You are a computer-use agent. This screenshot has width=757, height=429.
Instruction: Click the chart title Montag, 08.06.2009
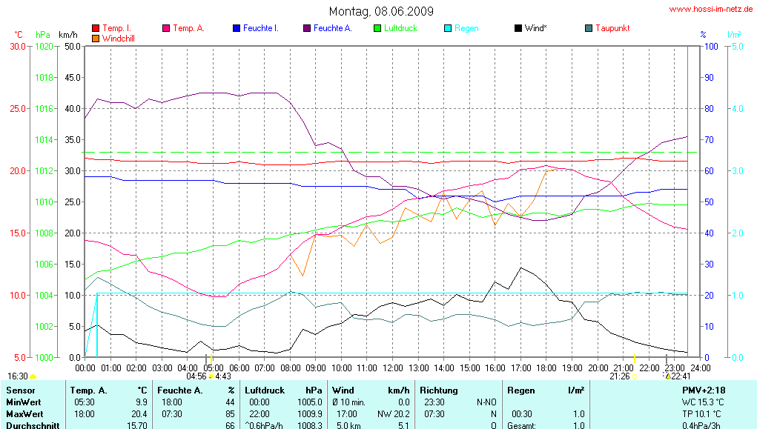click(x=382, y=12)
